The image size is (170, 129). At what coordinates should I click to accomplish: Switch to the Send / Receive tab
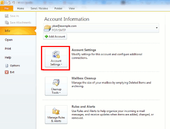click(39, 9)
